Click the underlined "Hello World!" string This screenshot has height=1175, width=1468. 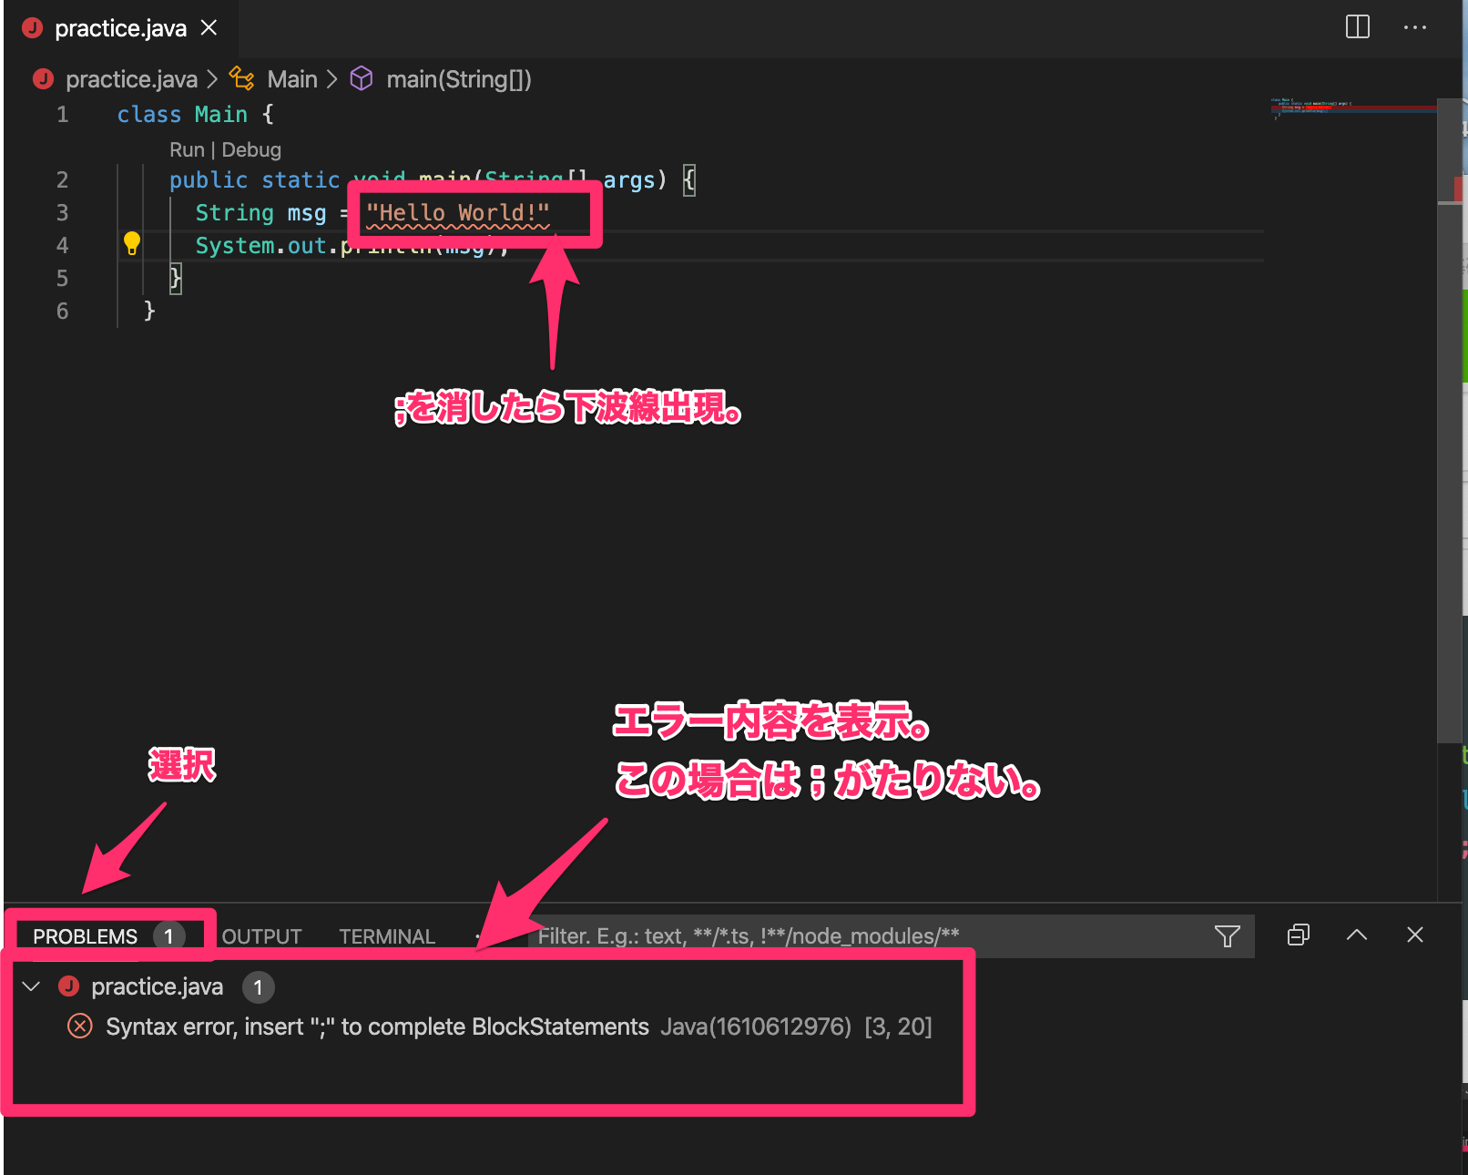tap(458, 213)
